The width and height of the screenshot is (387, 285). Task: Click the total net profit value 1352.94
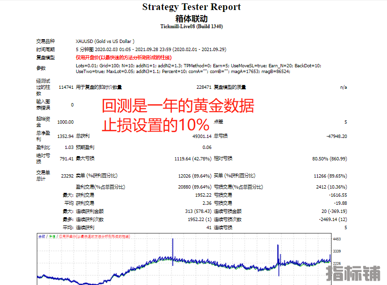[65, 136]
